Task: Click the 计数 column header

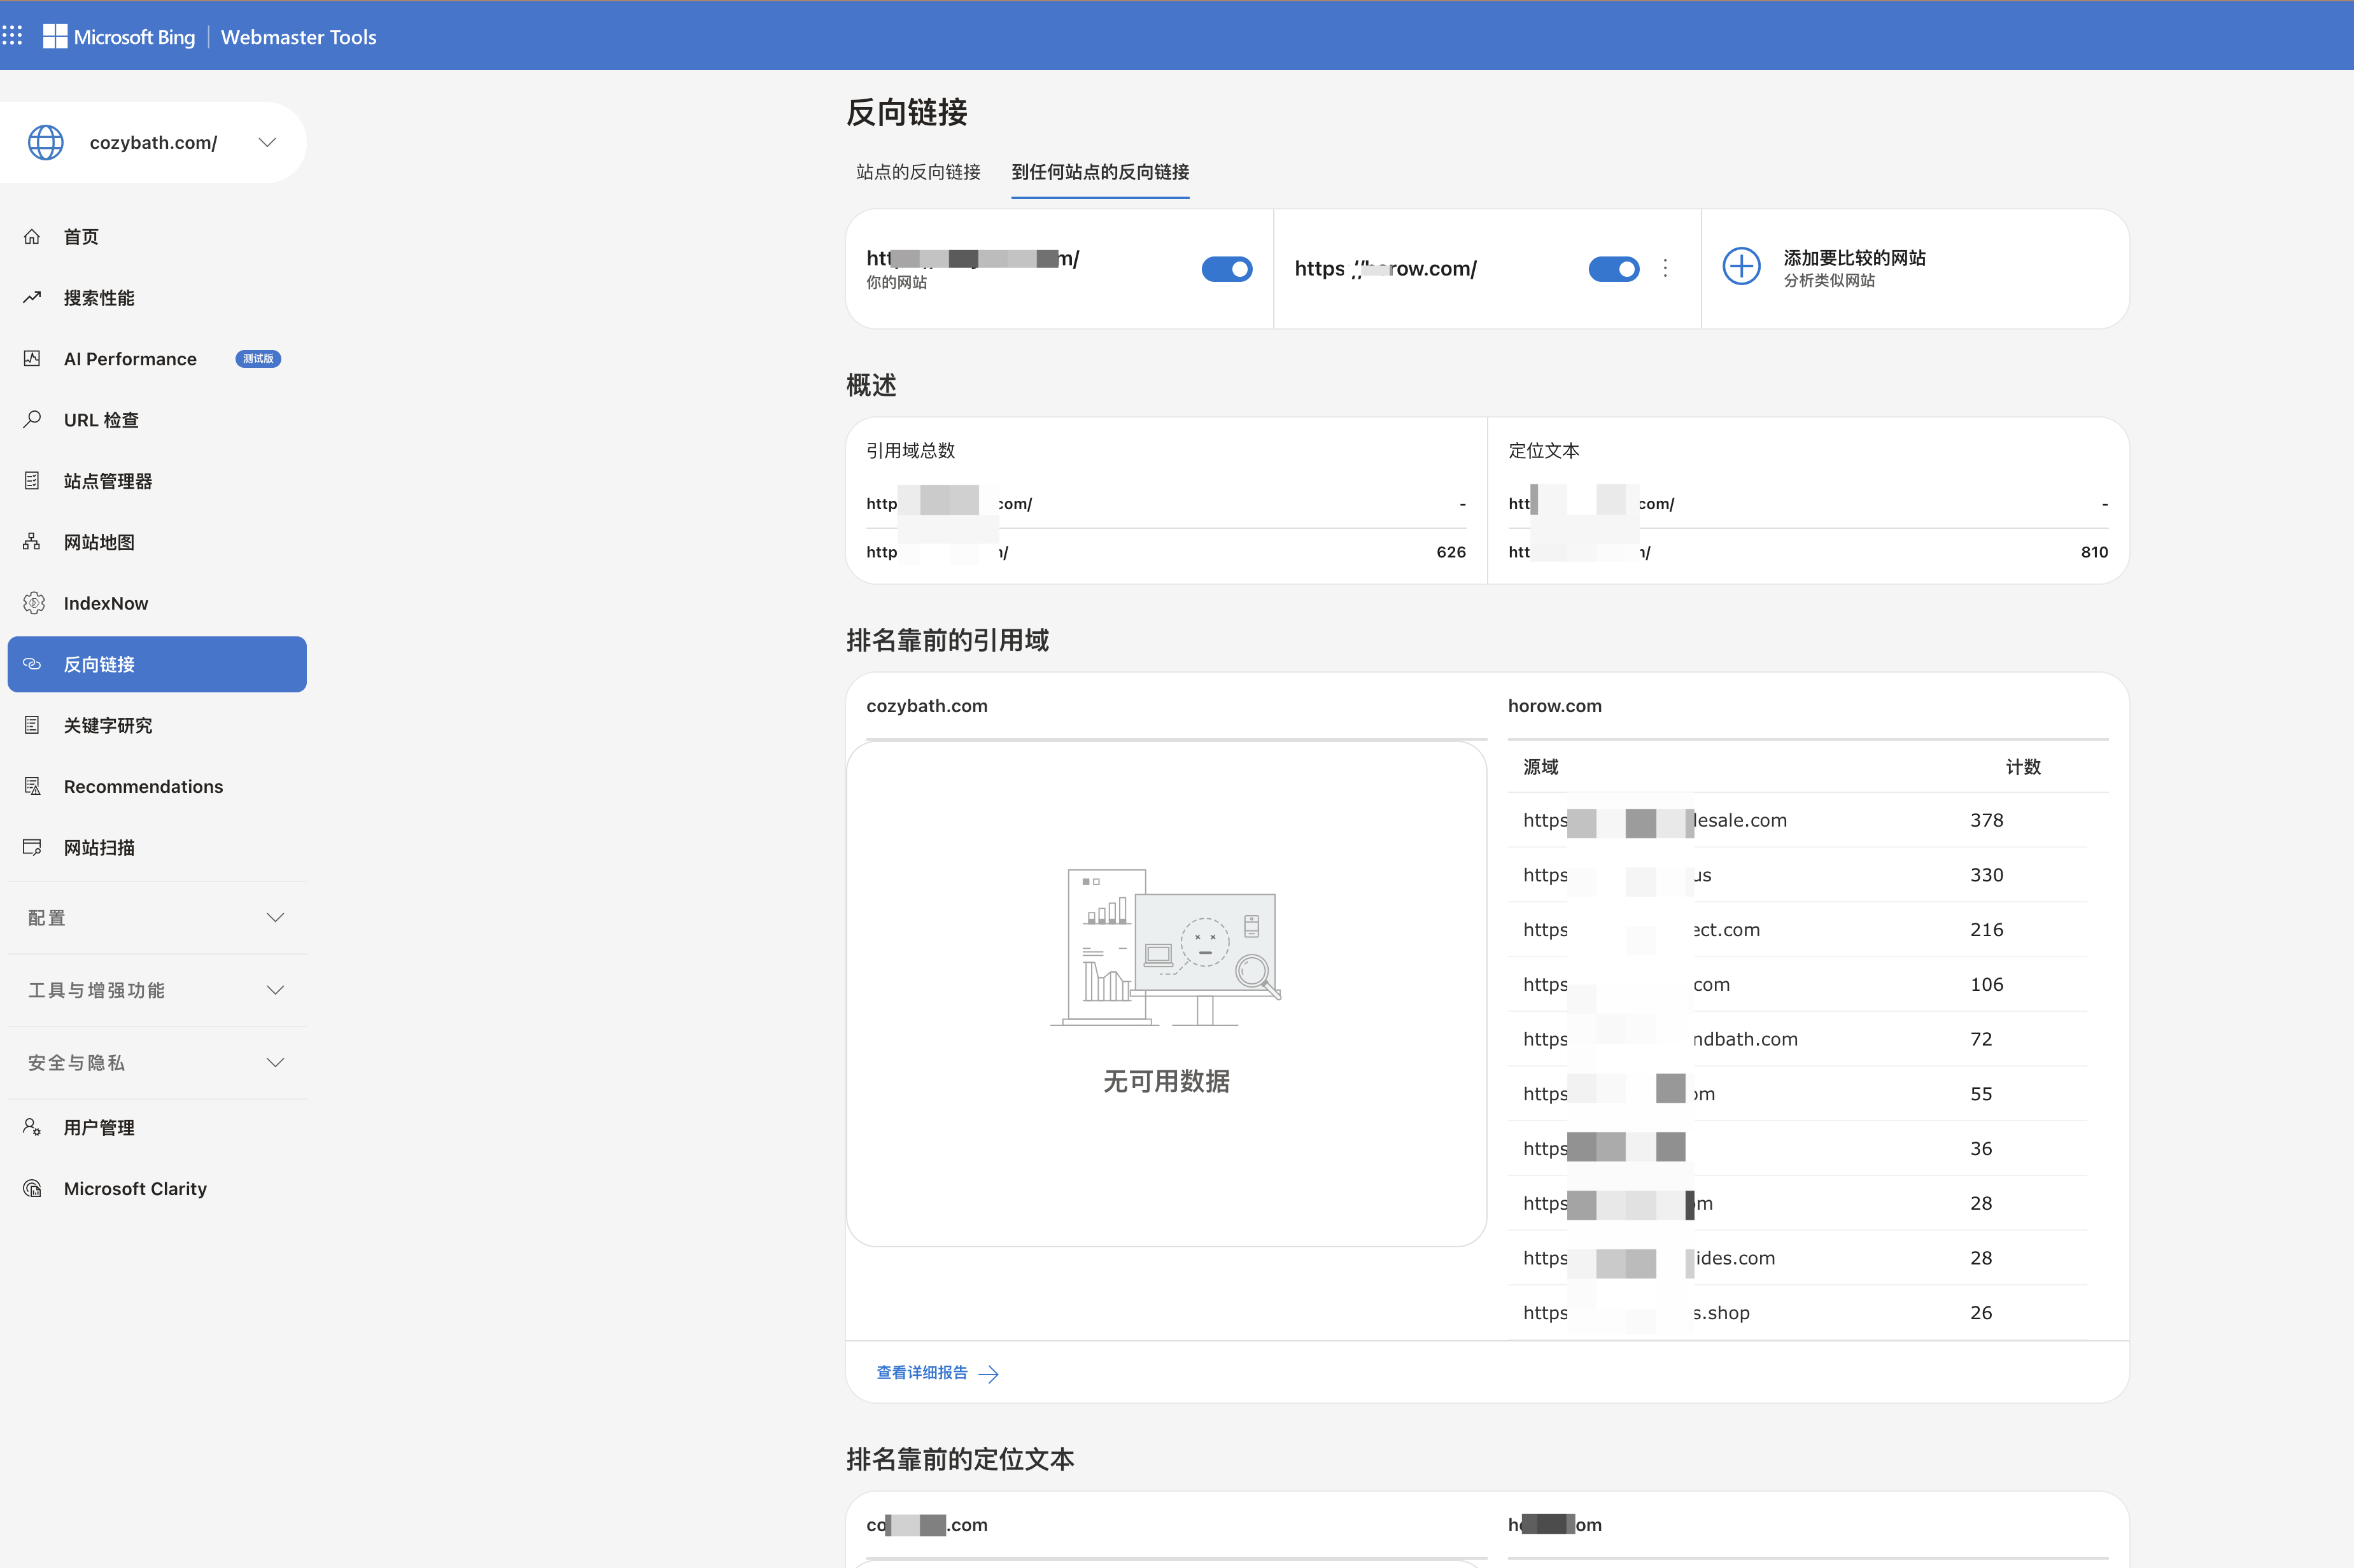Action: pos(2022,766)
